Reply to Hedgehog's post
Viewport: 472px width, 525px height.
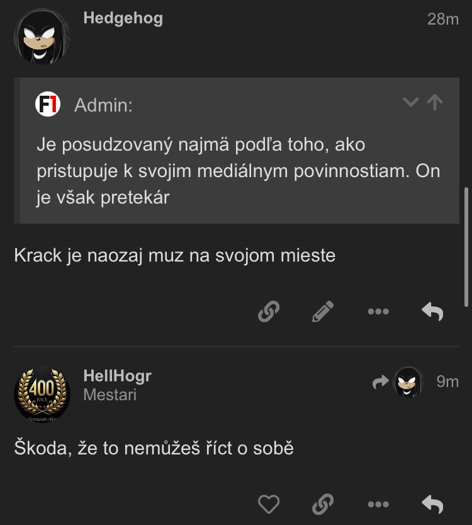coord(432,311)
